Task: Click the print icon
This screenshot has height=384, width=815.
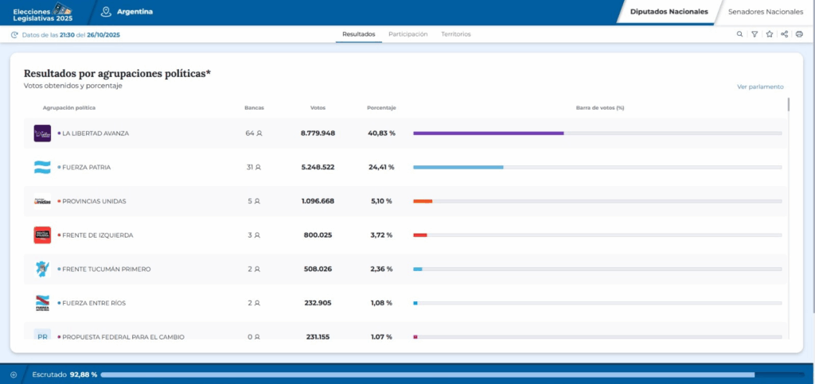Action: 799,34
